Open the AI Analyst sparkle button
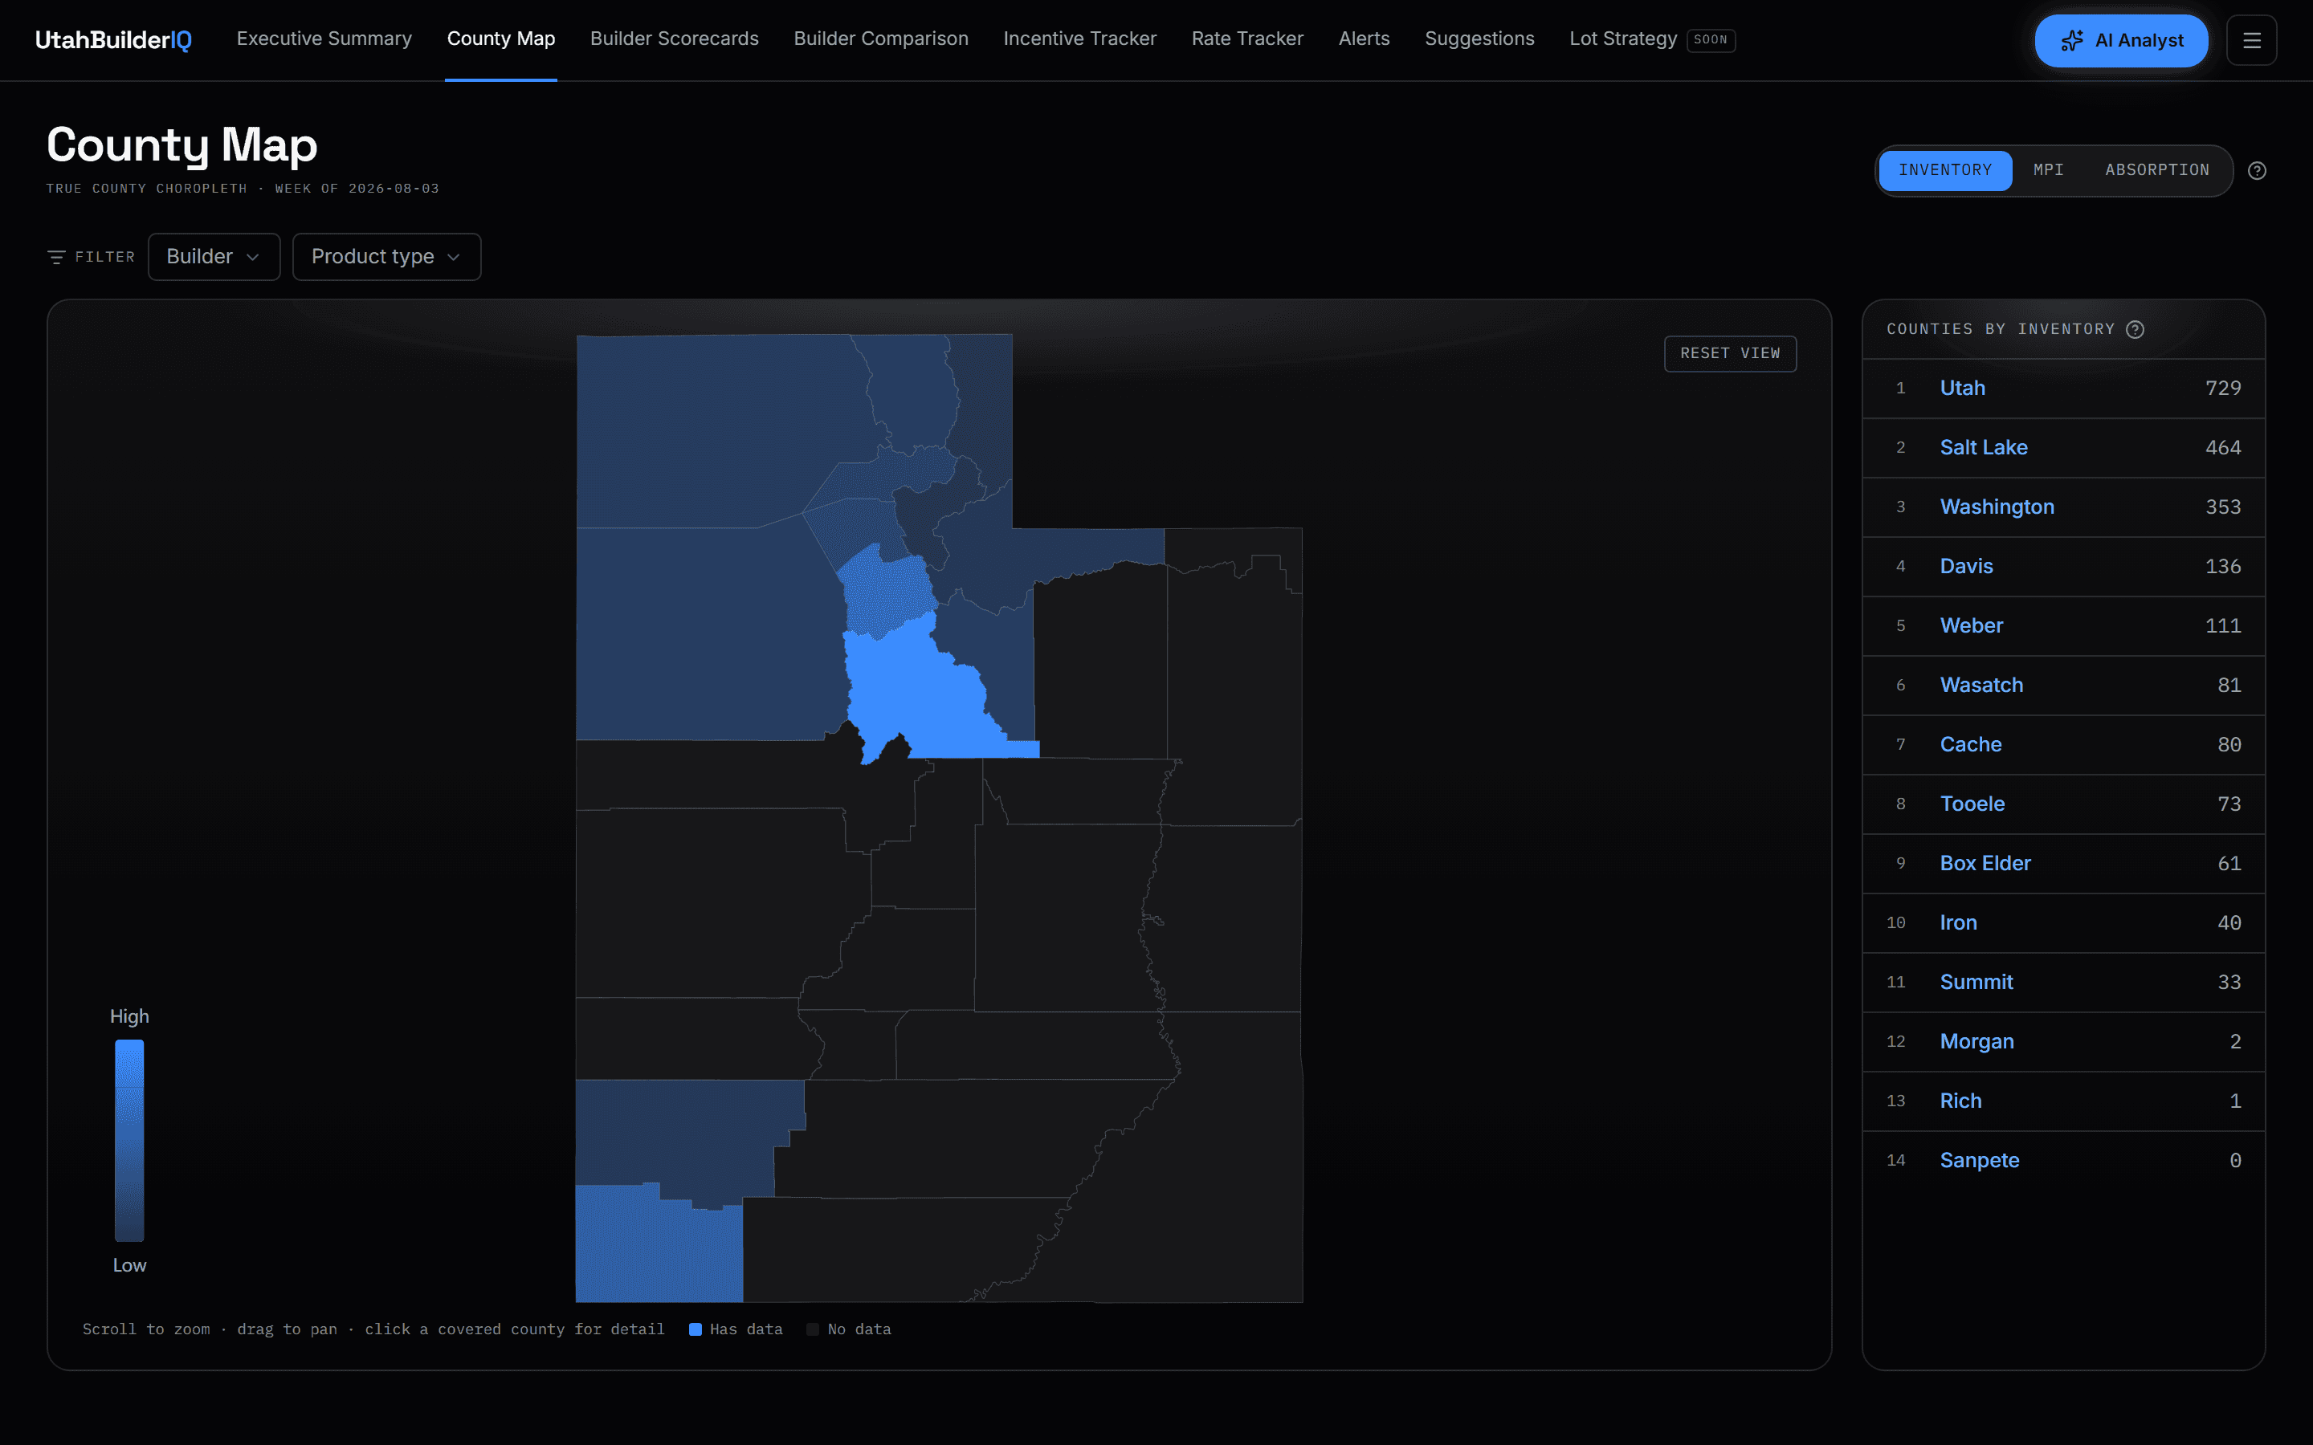Viewport: 2313px width, 1445px height. point(2121,40)
